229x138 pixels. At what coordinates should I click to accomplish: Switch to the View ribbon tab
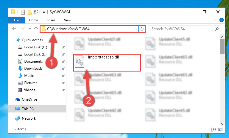coord(68,20)
